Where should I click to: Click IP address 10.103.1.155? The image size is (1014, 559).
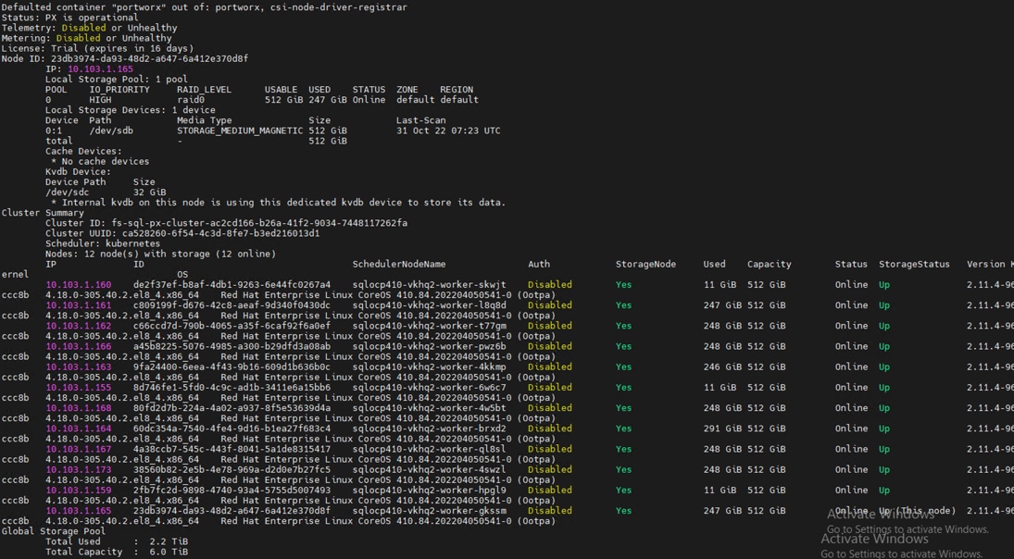pyautogui.click(x=78, y=388)
